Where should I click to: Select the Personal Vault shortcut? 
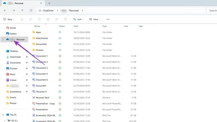(42, 98)
